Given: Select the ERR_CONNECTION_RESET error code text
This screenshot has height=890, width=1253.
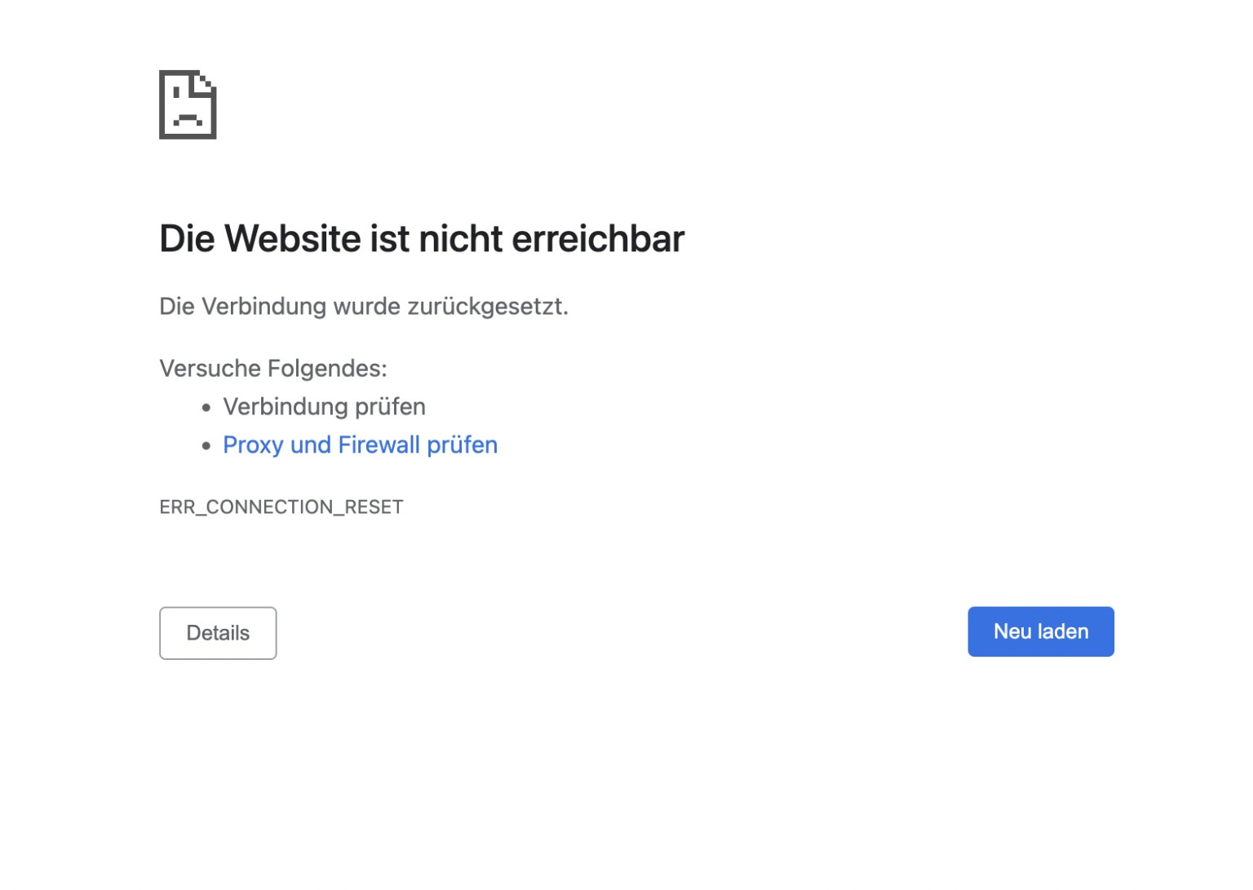Looking at the screenshot, I should (x=281, y=507).
